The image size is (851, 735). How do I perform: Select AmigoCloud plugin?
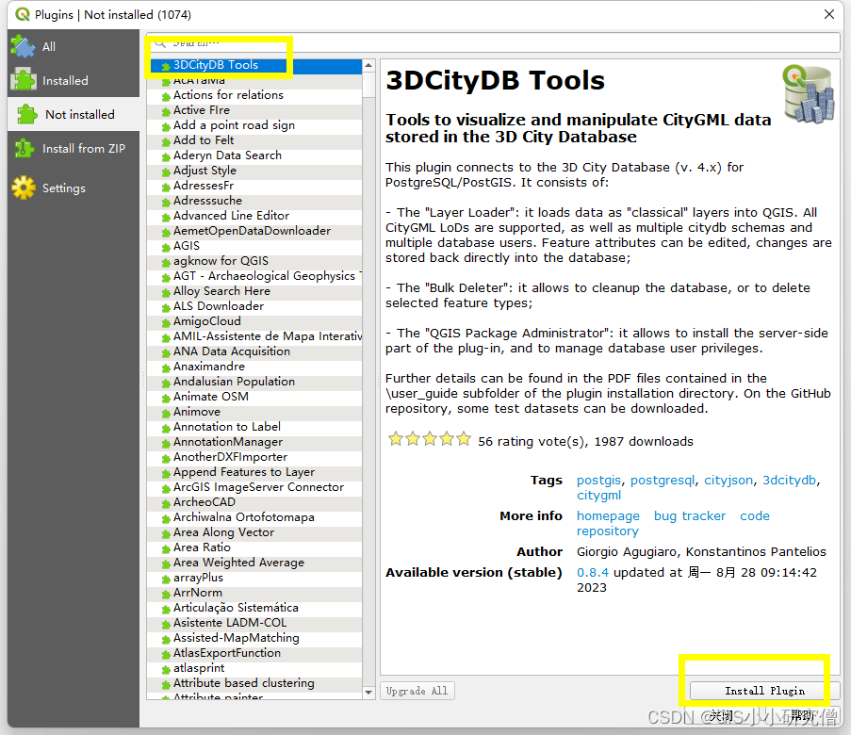pyautogui.click(x=254, y=321)
